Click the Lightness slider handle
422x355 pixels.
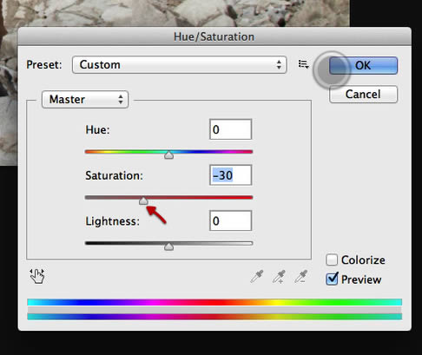[x=168, y=247]
